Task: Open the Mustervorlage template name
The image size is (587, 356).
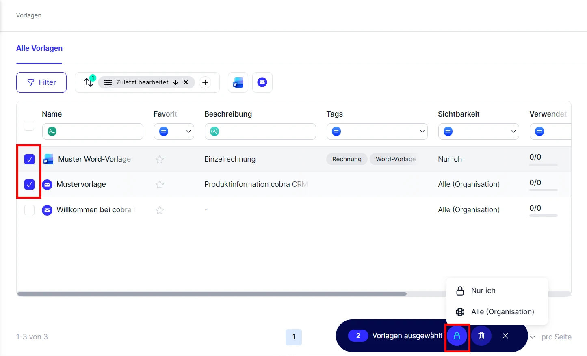Action: (x=81, y=184)
